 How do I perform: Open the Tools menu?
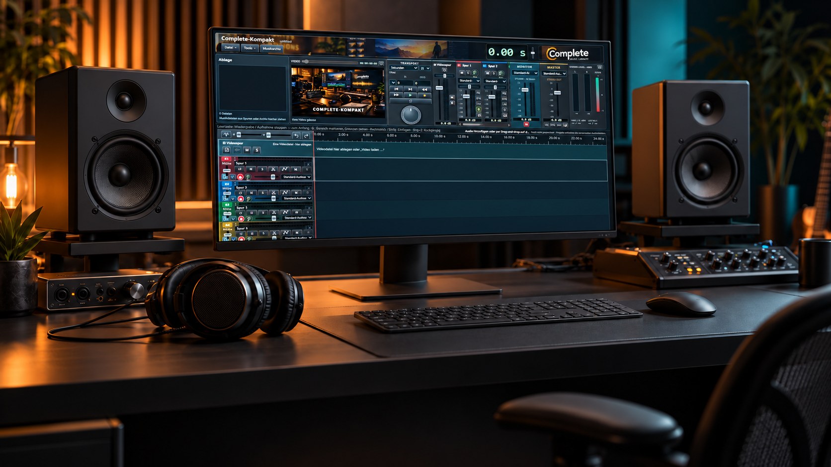(249, 48)
